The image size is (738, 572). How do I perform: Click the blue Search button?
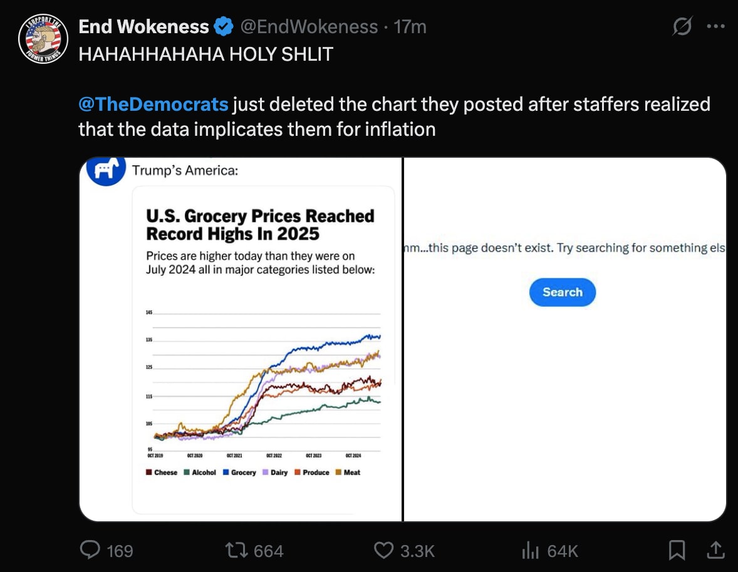click(563, 292)
